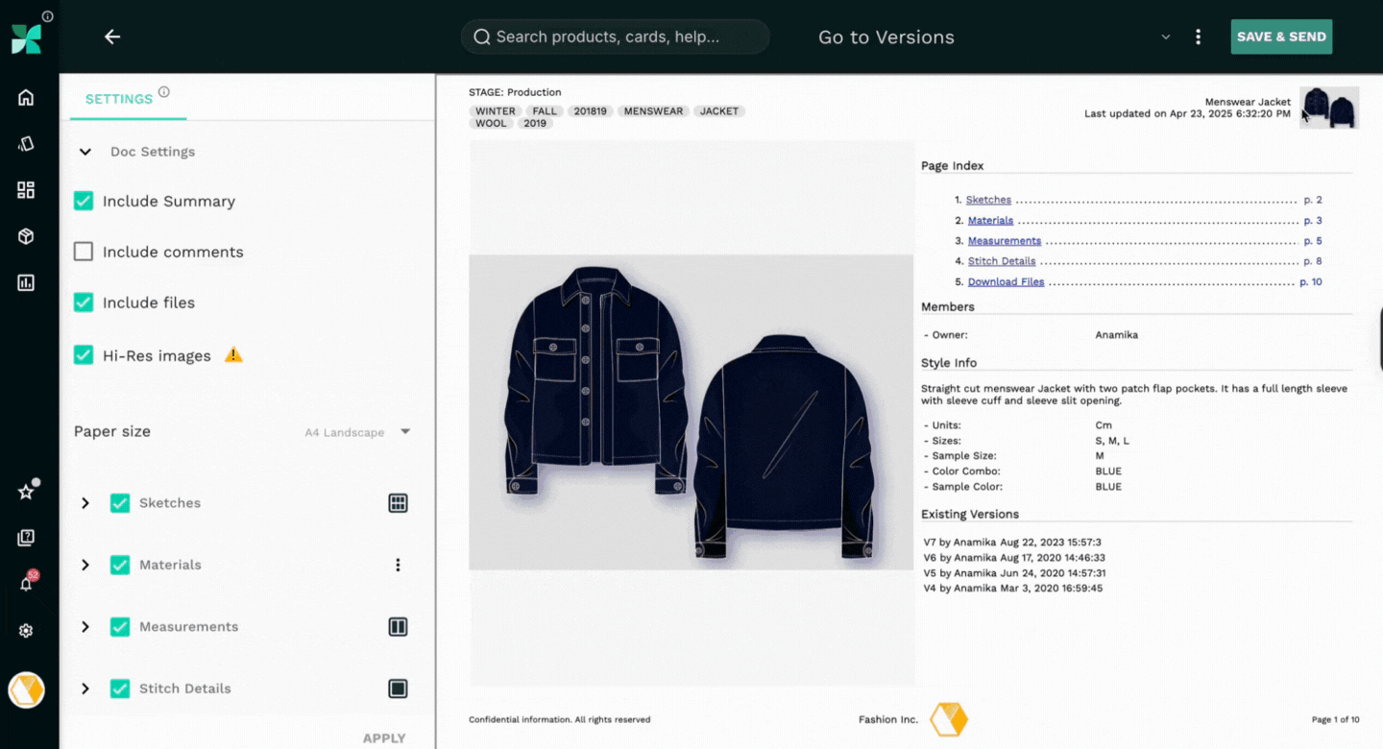This screenshot has height=749, width=1383.
Task: Click the search products and cards field
Action: coord(615,36)
